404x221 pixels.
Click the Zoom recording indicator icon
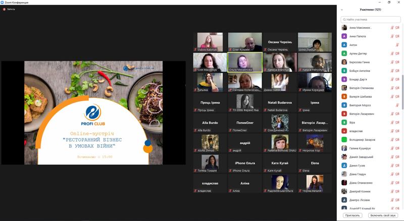click(x=4, y=9)
